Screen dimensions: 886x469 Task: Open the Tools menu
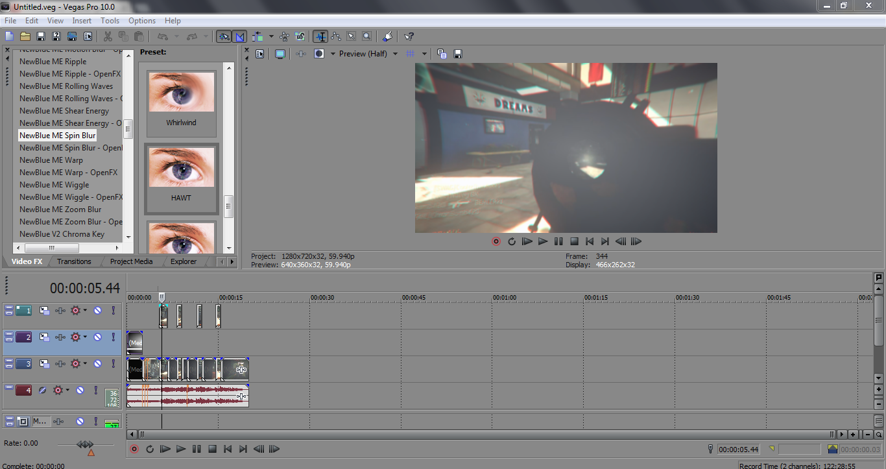[x=110, y=21]
